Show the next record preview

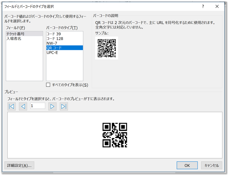[52, 106]
